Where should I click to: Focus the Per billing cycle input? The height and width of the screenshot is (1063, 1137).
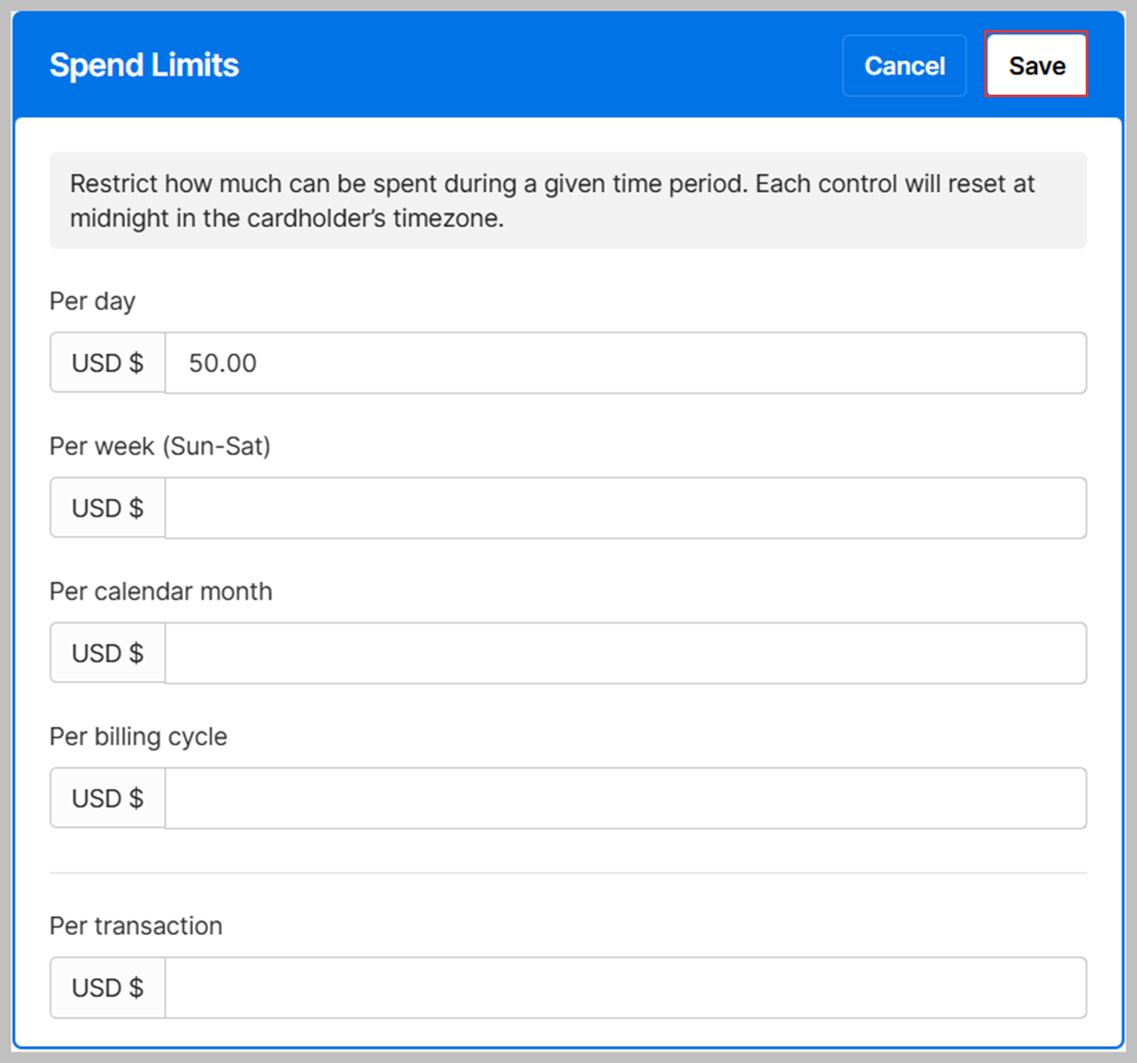[625, 799]
